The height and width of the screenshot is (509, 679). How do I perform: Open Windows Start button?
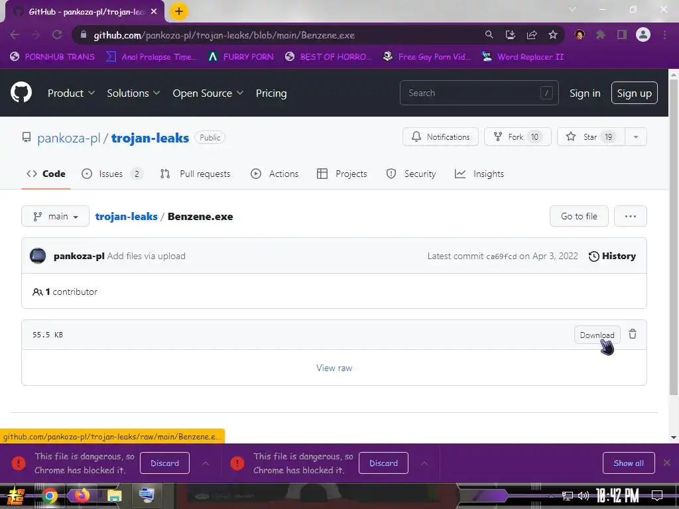tap(16, 496)
